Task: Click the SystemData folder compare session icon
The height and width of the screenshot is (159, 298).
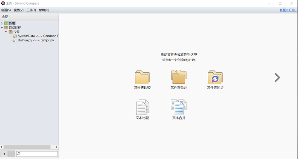Action: [x=15, y=36]
